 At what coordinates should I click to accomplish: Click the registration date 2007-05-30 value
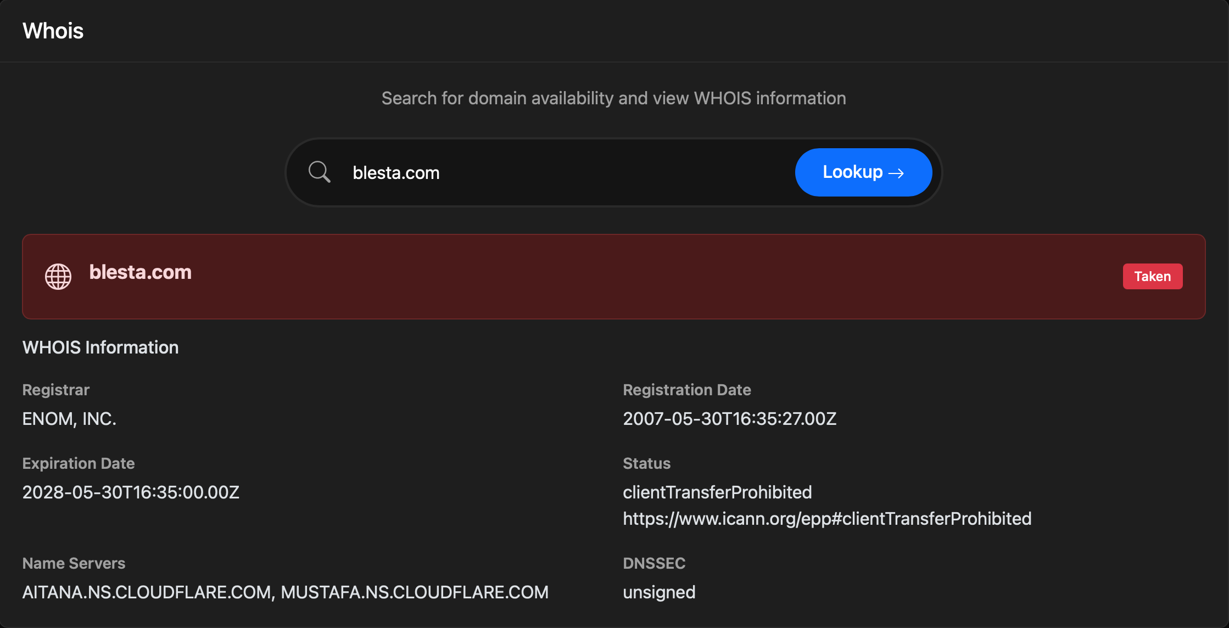pos(729,419)
